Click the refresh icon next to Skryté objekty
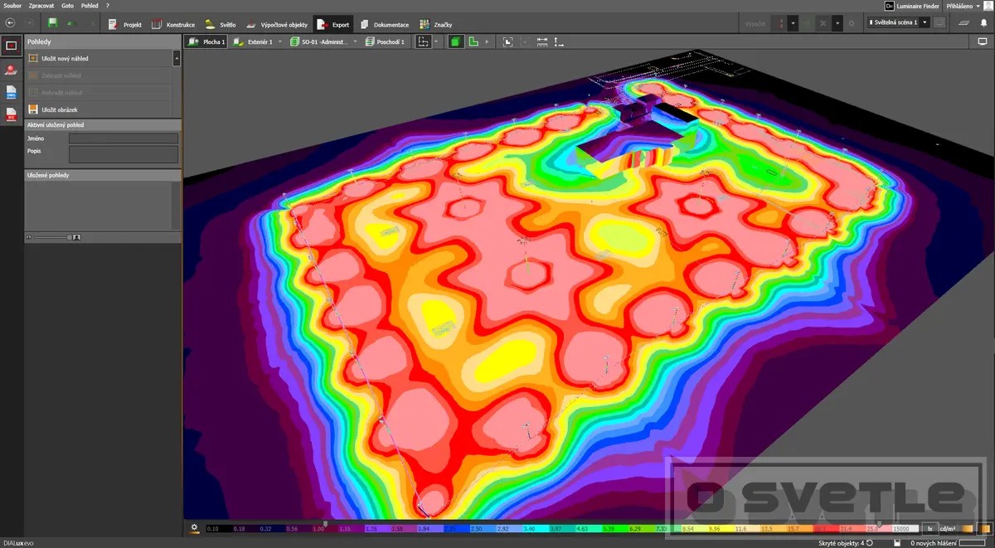 tap(869, 543)
